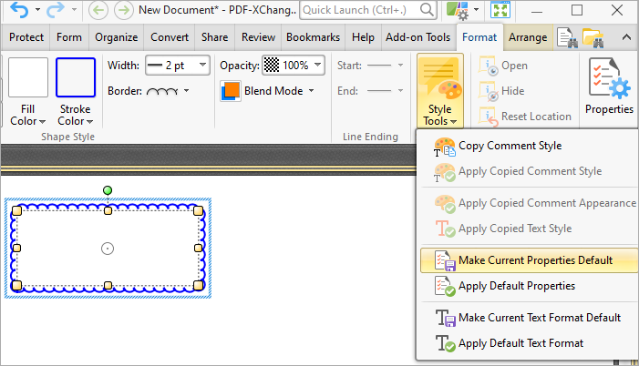Click the white Fill Color swatch

pos(28,77)
